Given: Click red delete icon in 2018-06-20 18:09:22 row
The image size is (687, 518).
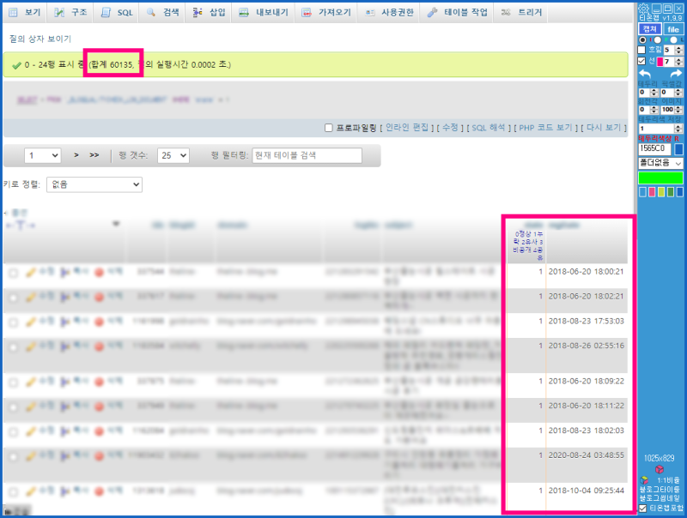Looking at the screenshot, I should tap(100, 382).
